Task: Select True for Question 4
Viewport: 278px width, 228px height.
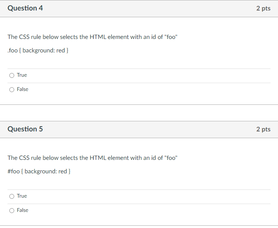Action: click(x=12, y=75)
